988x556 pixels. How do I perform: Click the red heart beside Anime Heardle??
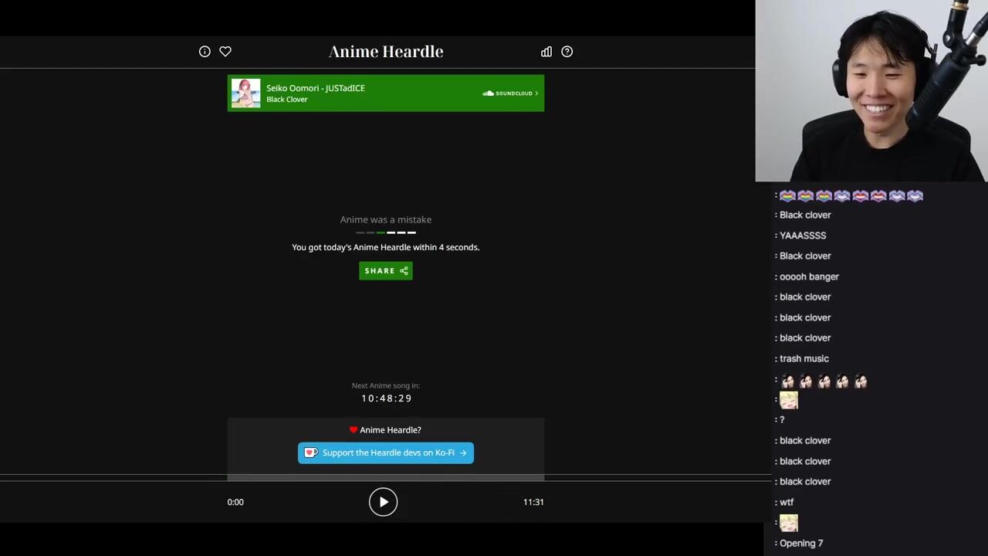pyautogui.click(x=354, y=430)
